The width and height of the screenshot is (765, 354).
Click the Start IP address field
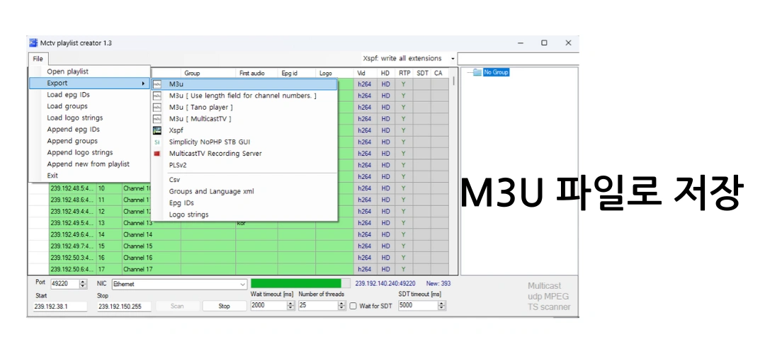tap(60, 307)
